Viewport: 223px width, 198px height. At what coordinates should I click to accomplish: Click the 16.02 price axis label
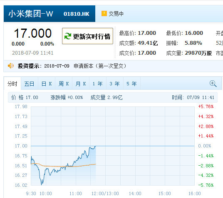pyautogui.click(x=21, y=185)
